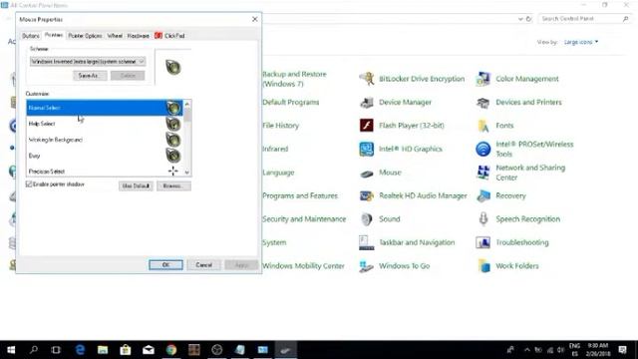Select Precision Select pointer row

point(105,171)
